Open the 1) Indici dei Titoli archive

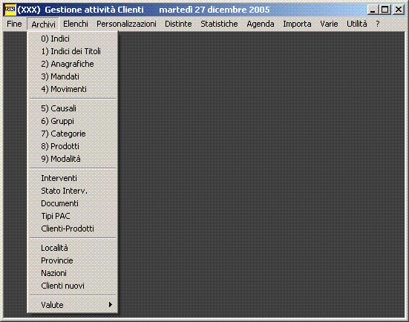pyautogui.click(x=73, y=51)
